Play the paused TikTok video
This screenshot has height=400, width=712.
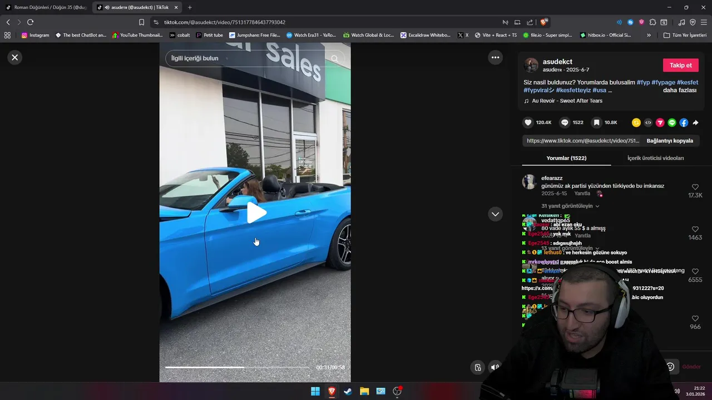click(255, 213)
